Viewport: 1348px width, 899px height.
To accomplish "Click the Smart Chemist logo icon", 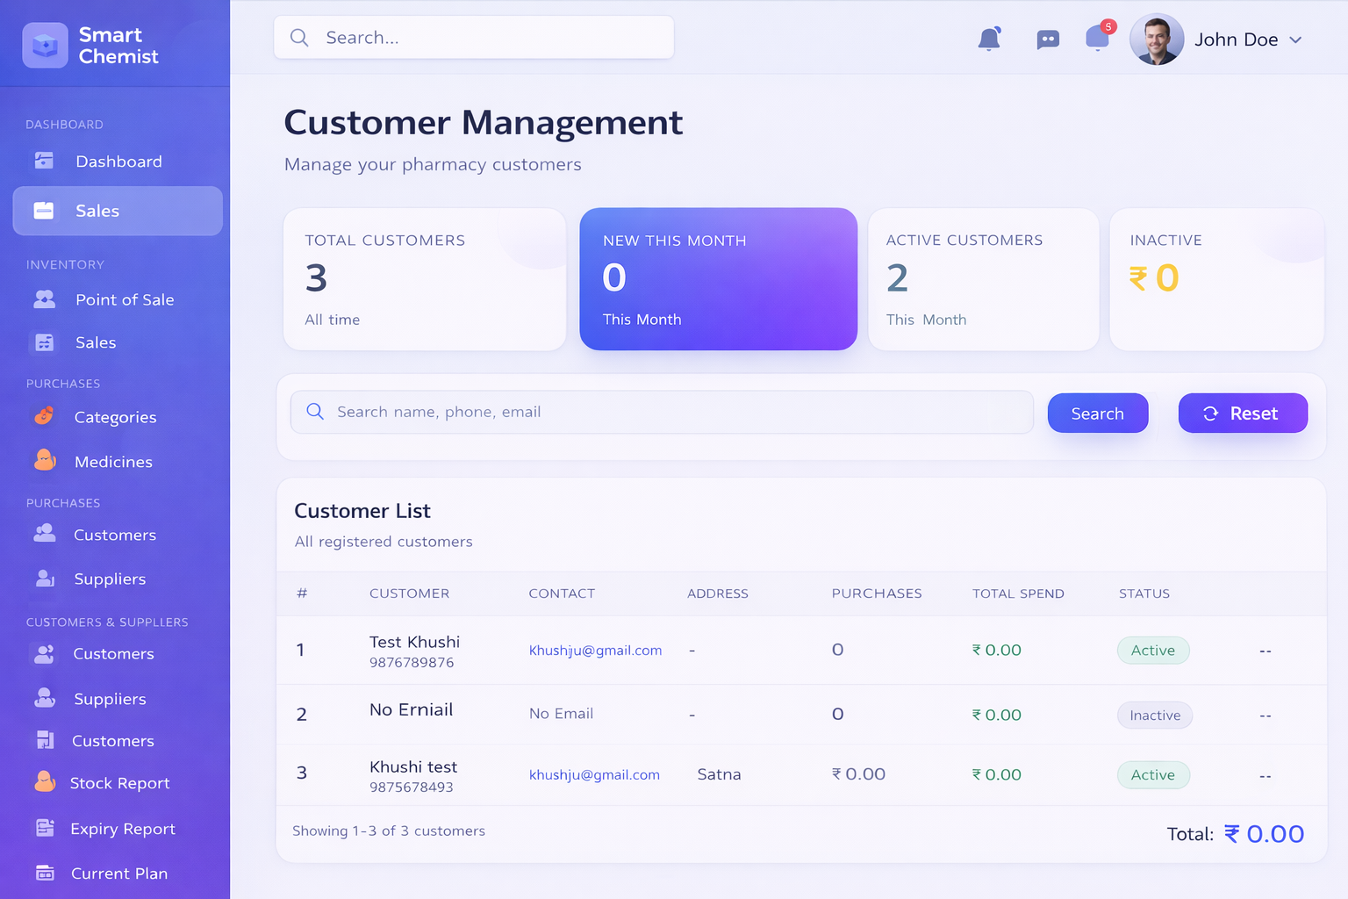I will [x=45, y=46].
